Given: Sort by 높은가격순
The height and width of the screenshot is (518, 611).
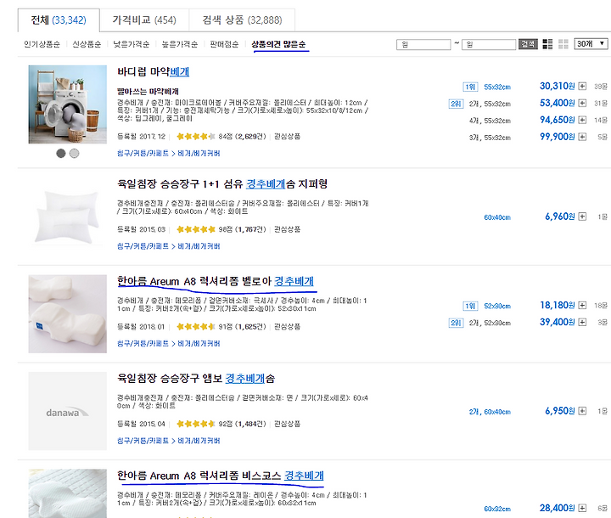Looking at the screenshot, I should [x=180, y=44].
